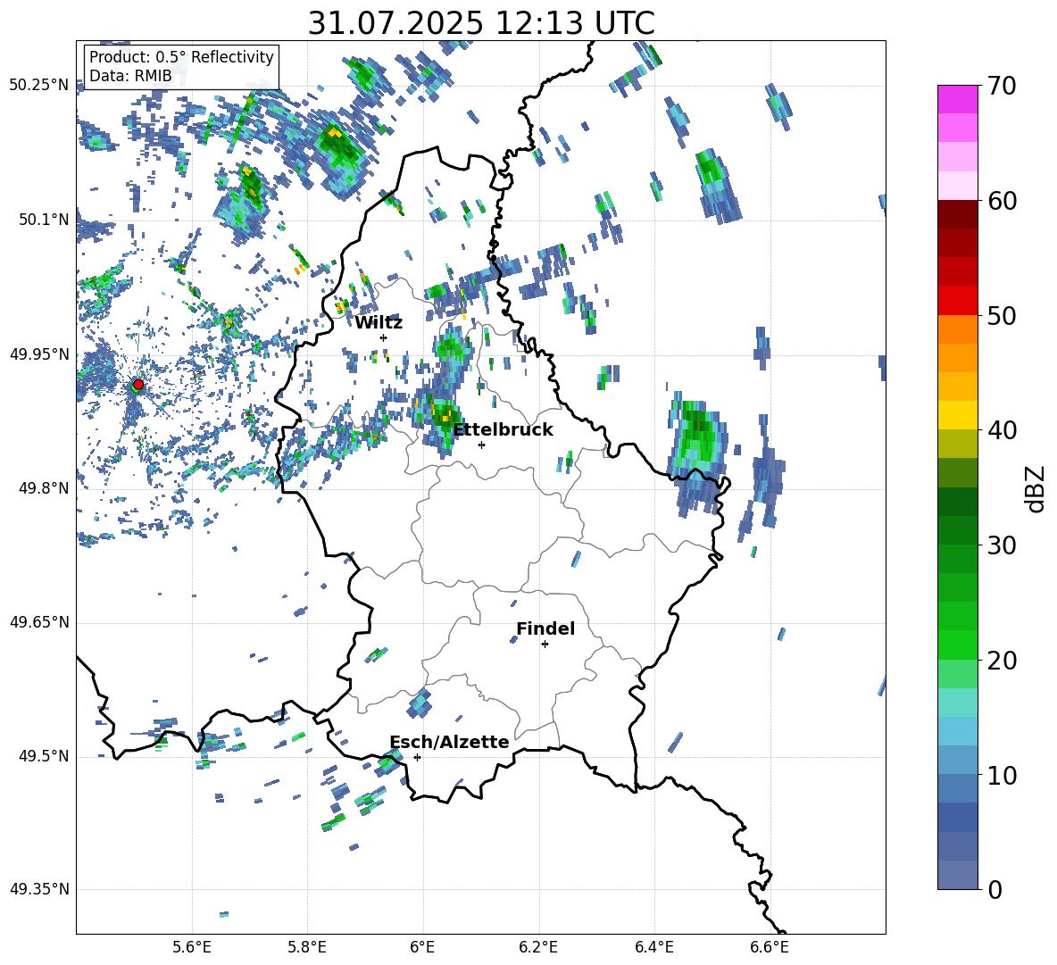Click the 50.25°N latitude tick label
The height and width of the screenshot is (965, 1057).
39,86
